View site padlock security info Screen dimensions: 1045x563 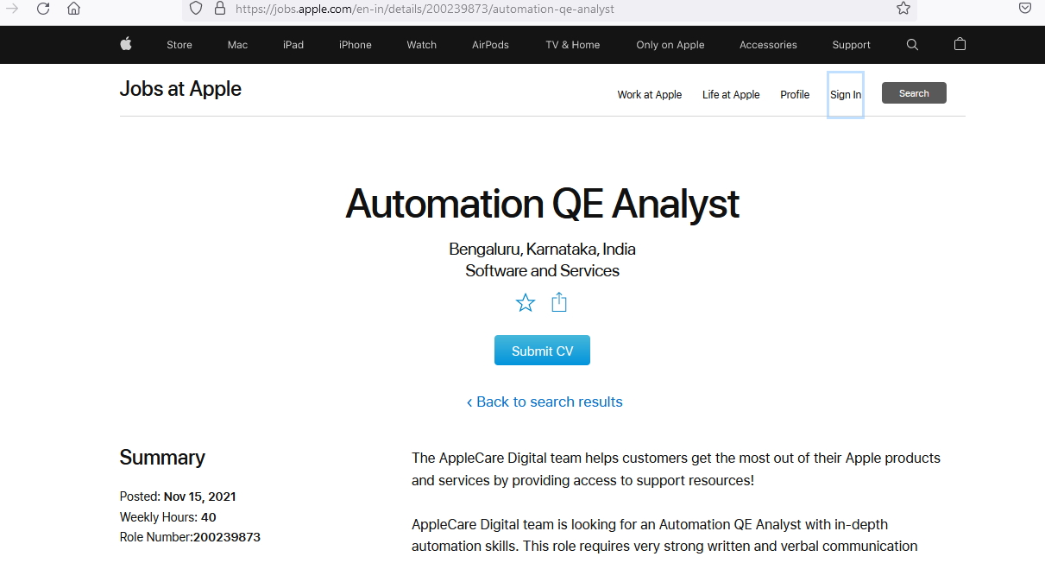click(219, 9)
